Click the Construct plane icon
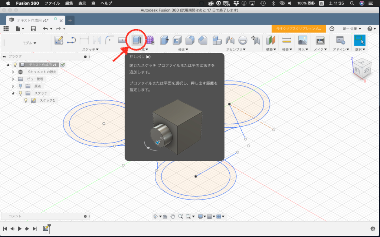The image size is (380, 237). [x=271, y=40]
